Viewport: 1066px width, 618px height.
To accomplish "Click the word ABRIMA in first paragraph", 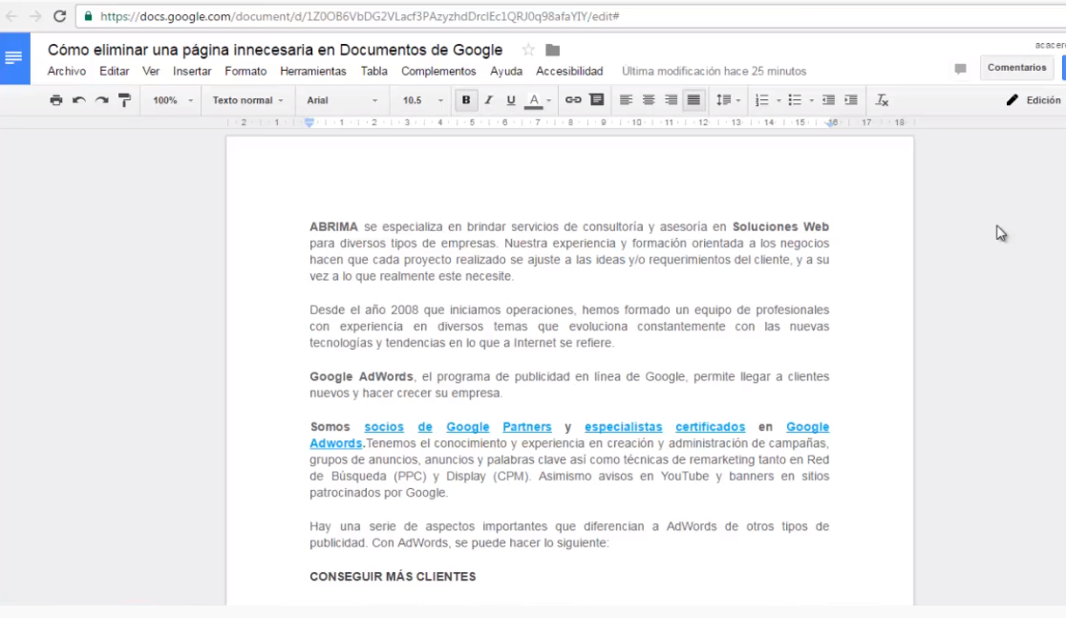I will point(333,226).
